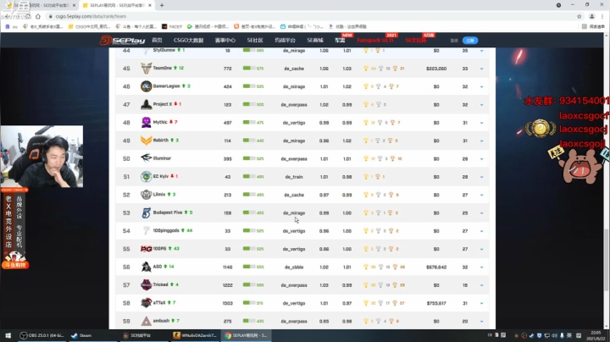Viewport: 610px width, 342px height.
Task: Open a new browser tab
Action: click(x=162, y=5)
